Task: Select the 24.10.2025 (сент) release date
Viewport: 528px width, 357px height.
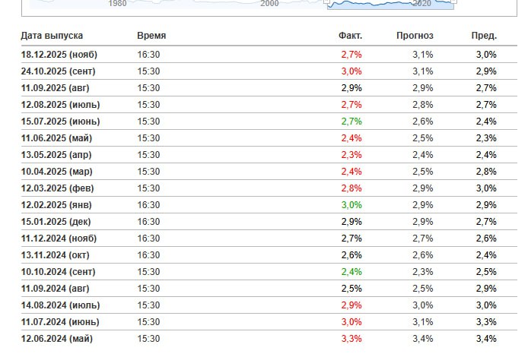Action: [59, 71]
